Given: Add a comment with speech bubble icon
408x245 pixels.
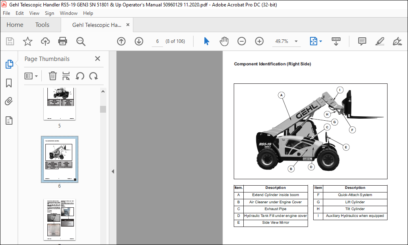Looking at the screenshot, I should pos(362,41).
